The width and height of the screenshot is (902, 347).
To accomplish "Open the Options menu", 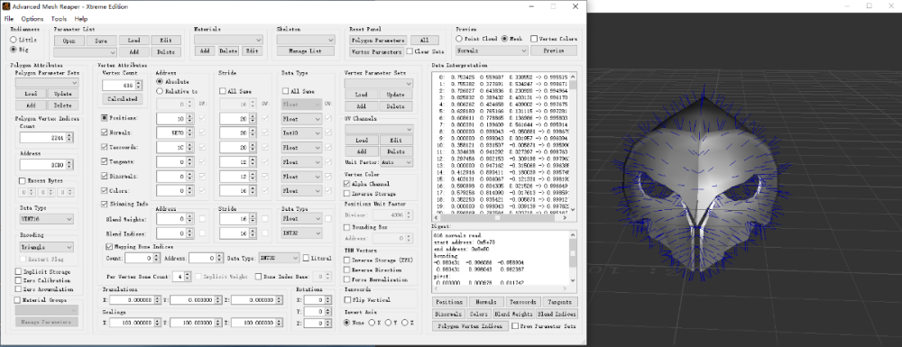I will [x=32, y=19].
